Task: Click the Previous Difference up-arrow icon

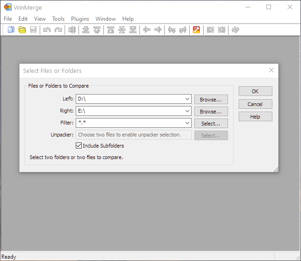Action: tap(97, 30)
